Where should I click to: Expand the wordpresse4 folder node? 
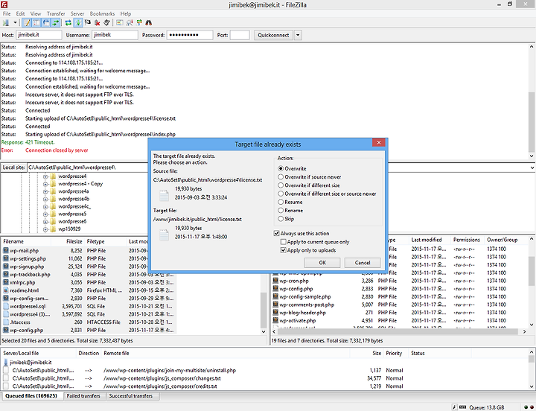[x=45, y=176]
